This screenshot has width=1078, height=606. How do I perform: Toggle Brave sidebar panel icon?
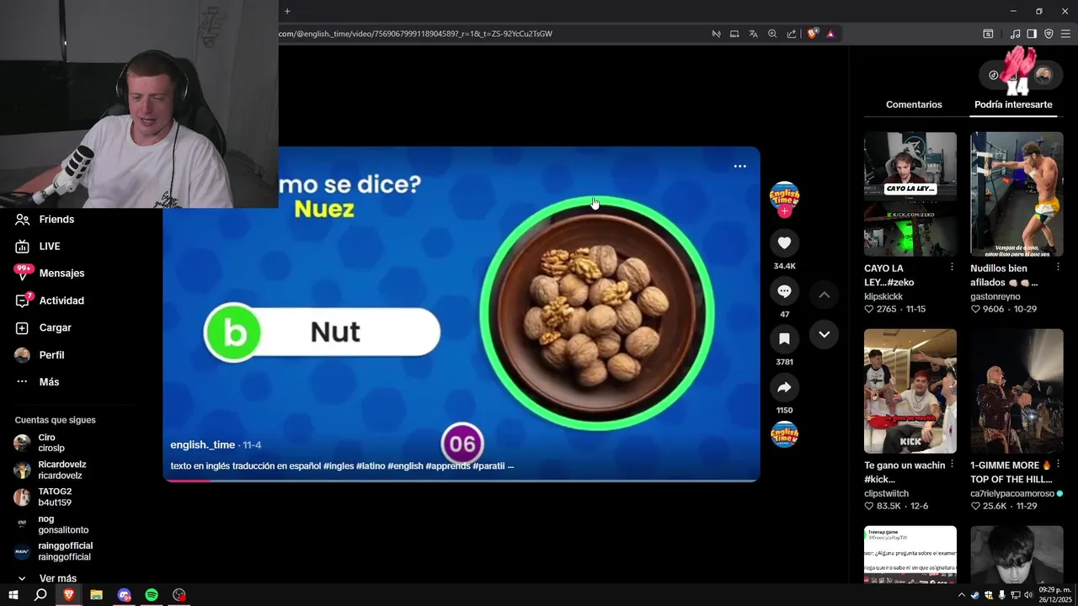[1032, 34]
